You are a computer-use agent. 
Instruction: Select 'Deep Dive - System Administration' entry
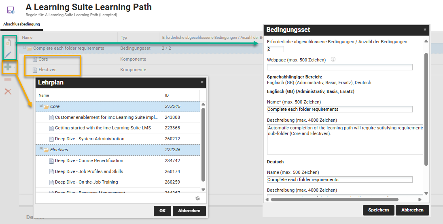point(89,139)
